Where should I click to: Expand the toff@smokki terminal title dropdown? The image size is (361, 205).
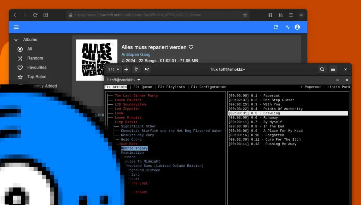[139, 80]
